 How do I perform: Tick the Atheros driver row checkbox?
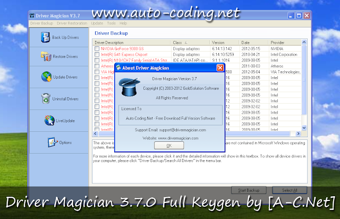(x=97, y=66)
